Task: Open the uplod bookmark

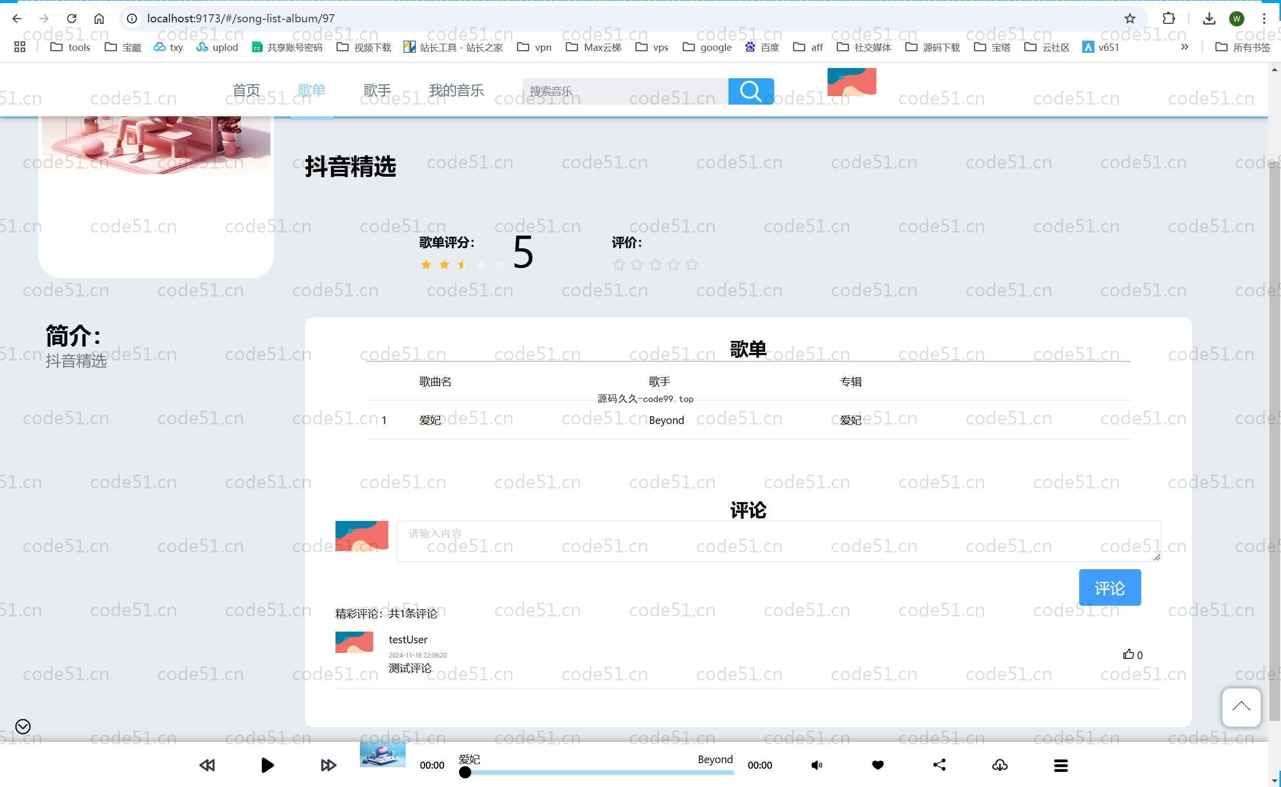Action: click(x=217, y=47)
